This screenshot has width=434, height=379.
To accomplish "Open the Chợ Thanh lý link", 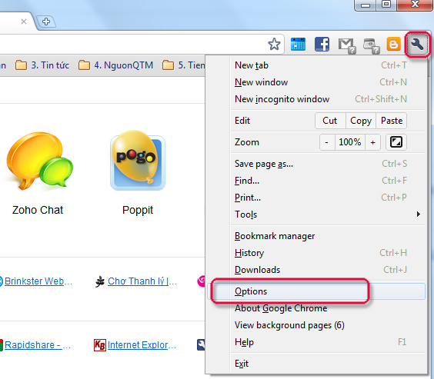I will 142,281.
